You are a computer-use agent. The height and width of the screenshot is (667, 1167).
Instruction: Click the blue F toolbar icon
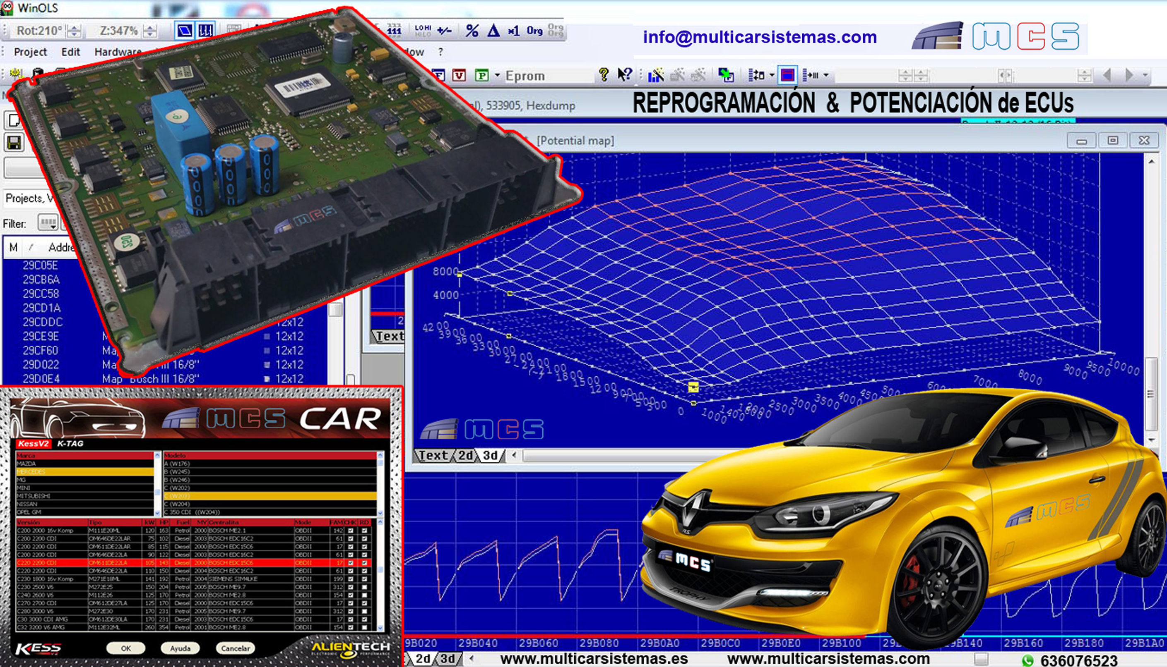(438, 75)
